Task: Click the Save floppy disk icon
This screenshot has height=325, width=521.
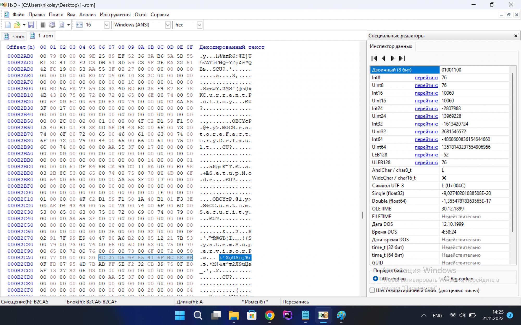Action: (31, 25)
